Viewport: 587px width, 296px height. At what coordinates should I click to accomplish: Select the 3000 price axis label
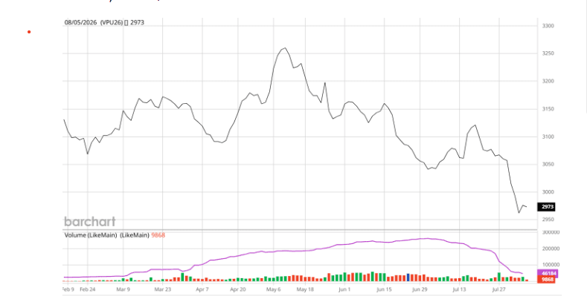[x=548, y=192]
